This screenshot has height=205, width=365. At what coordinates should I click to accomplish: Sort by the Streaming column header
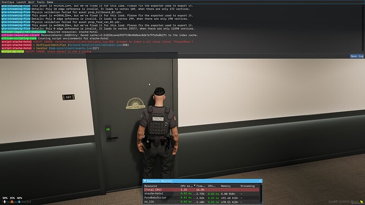pos(248,186)
